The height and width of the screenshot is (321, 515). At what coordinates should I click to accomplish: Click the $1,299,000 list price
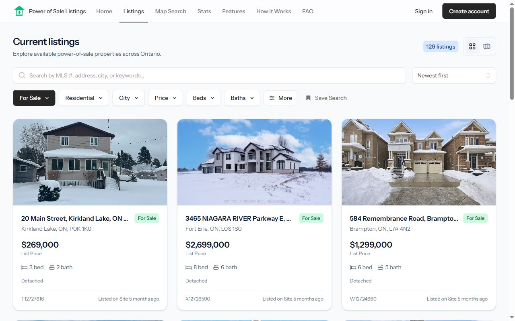coord(371,245)
